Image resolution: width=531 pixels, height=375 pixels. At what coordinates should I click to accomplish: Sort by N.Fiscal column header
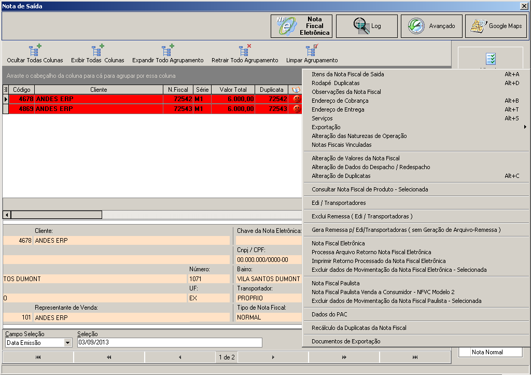(x=178, y=90)
